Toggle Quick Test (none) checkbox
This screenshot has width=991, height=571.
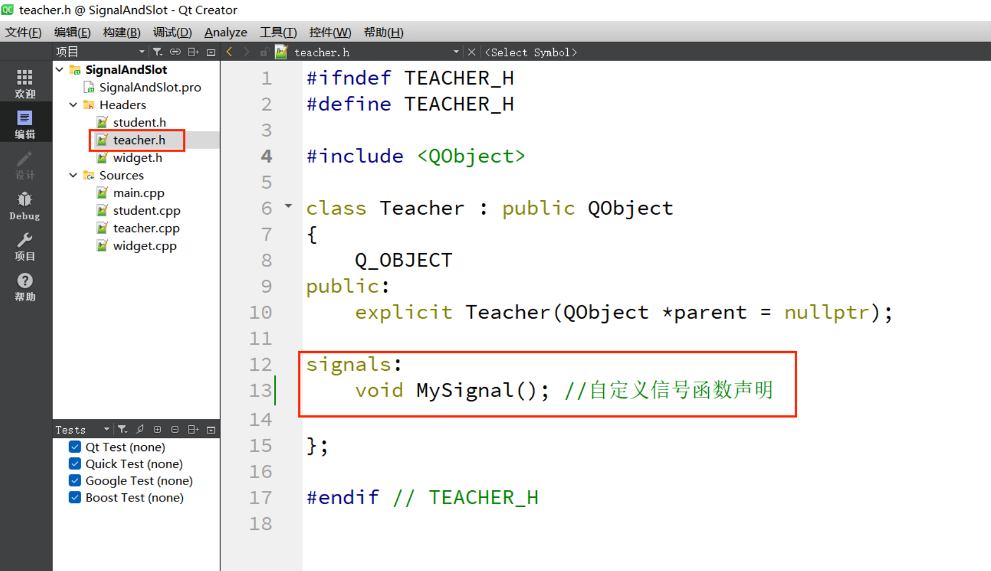tap(75, 464)
